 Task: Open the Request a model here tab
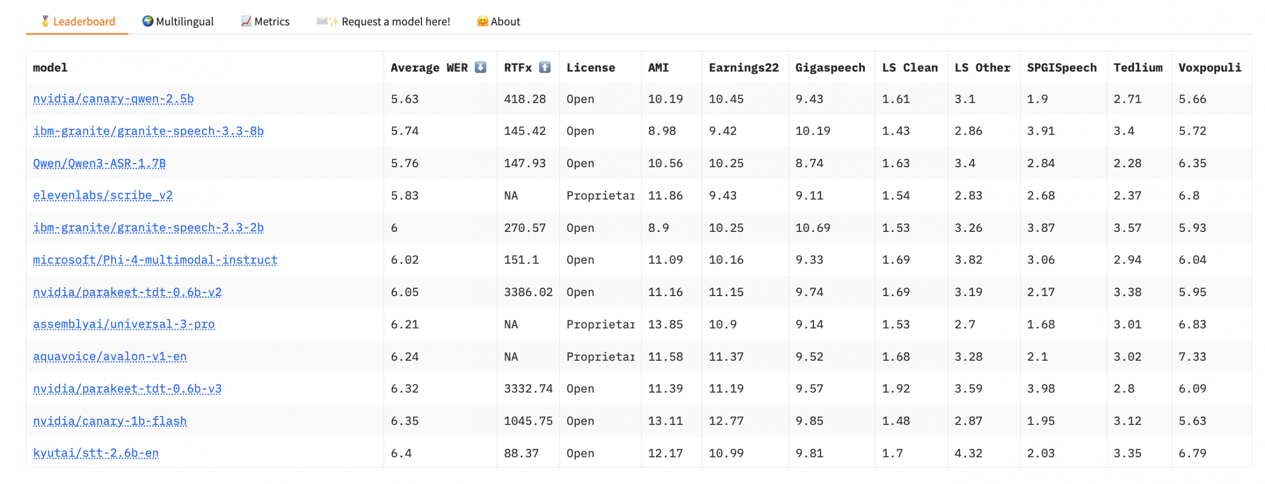tap(383, 21)
